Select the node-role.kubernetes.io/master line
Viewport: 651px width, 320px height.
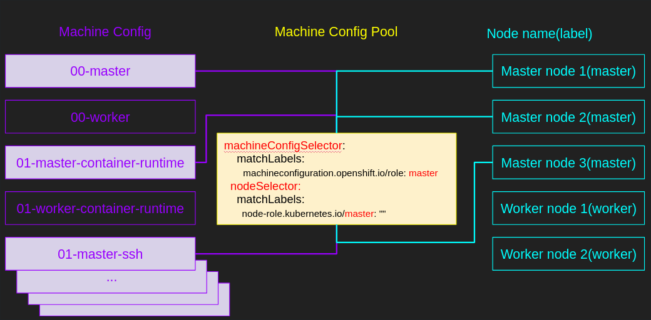click(313, 214)
